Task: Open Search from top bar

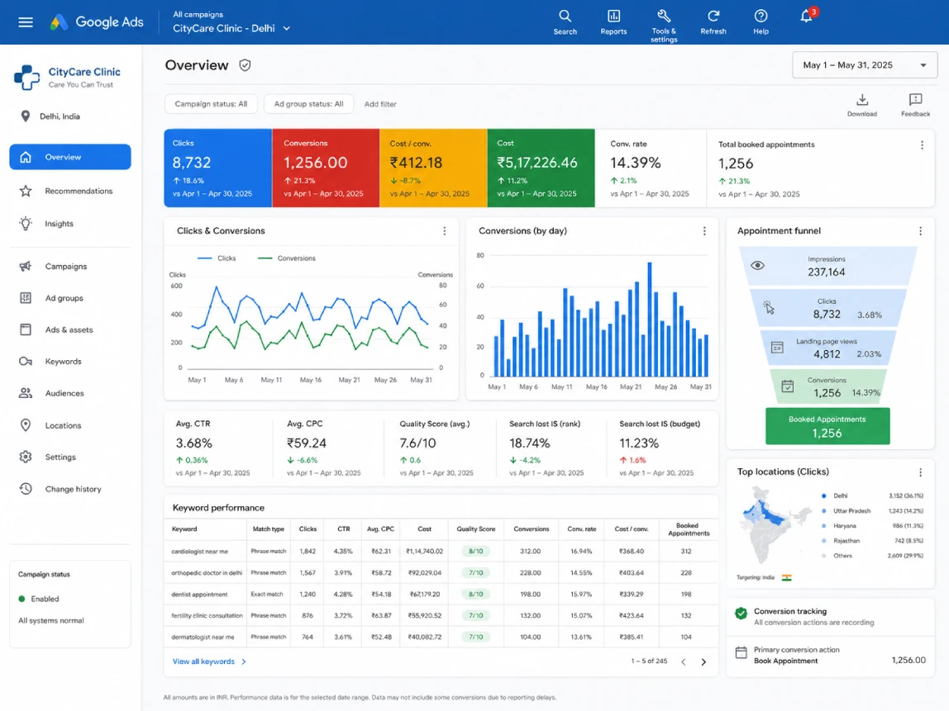Action: [565, 22]
